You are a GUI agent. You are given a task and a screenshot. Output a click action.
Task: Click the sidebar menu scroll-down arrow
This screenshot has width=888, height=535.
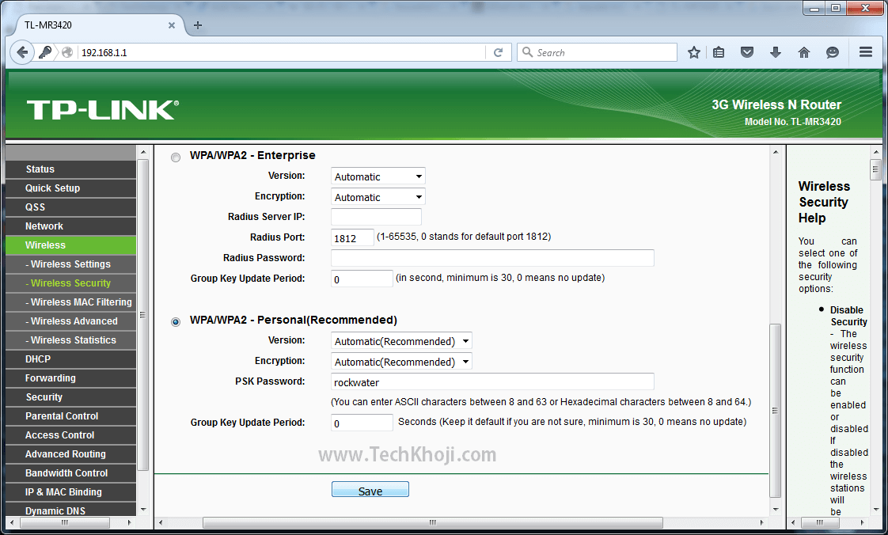[142, 510]
